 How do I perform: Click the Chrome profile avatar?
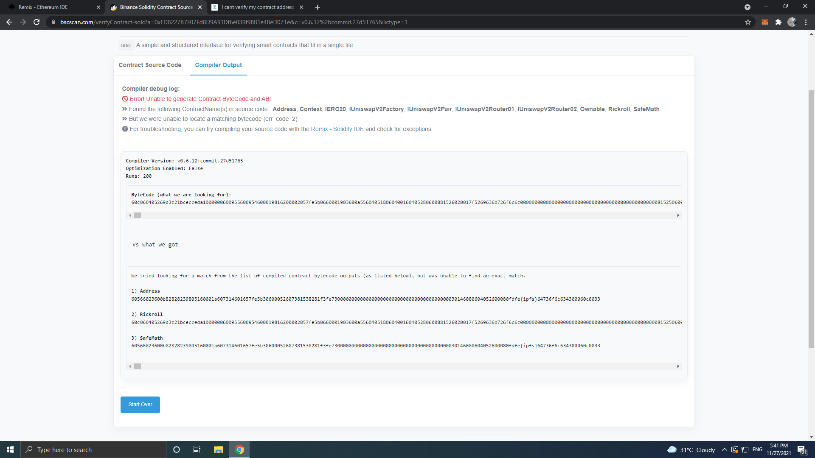click(x=792, y=22)
